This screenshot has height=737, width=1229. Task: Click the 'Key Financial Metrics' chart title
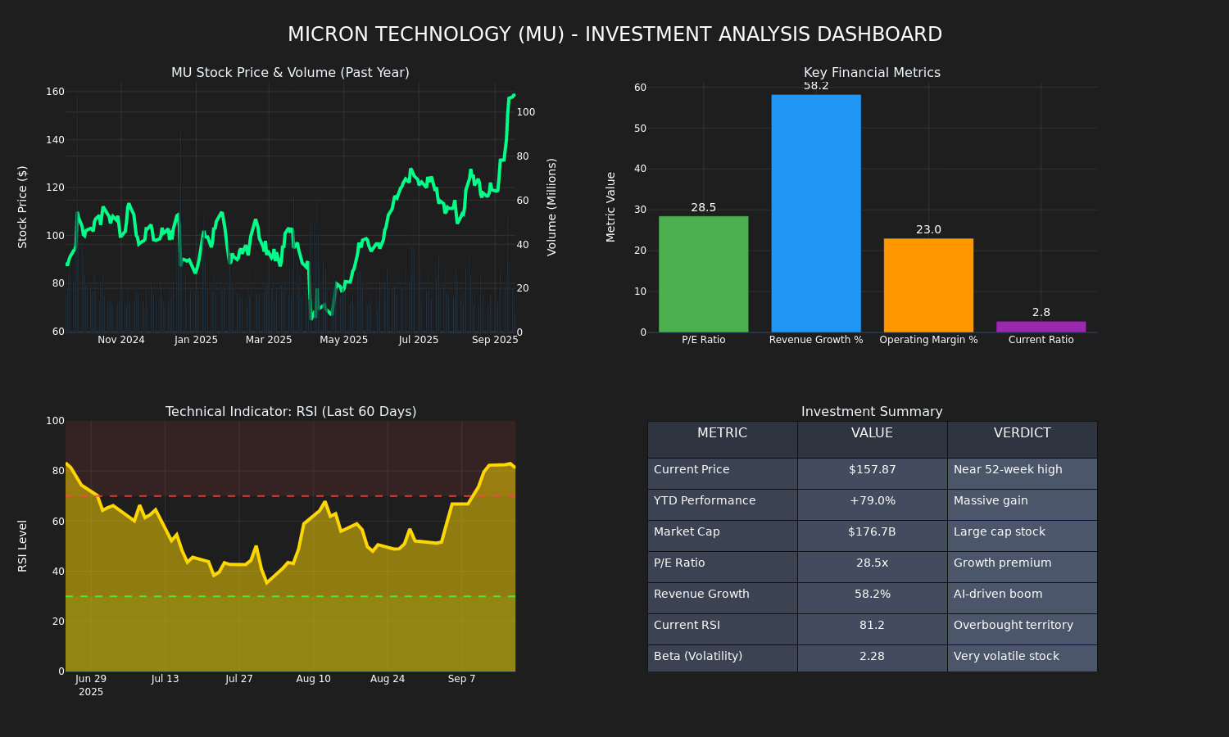click(872, 73)
